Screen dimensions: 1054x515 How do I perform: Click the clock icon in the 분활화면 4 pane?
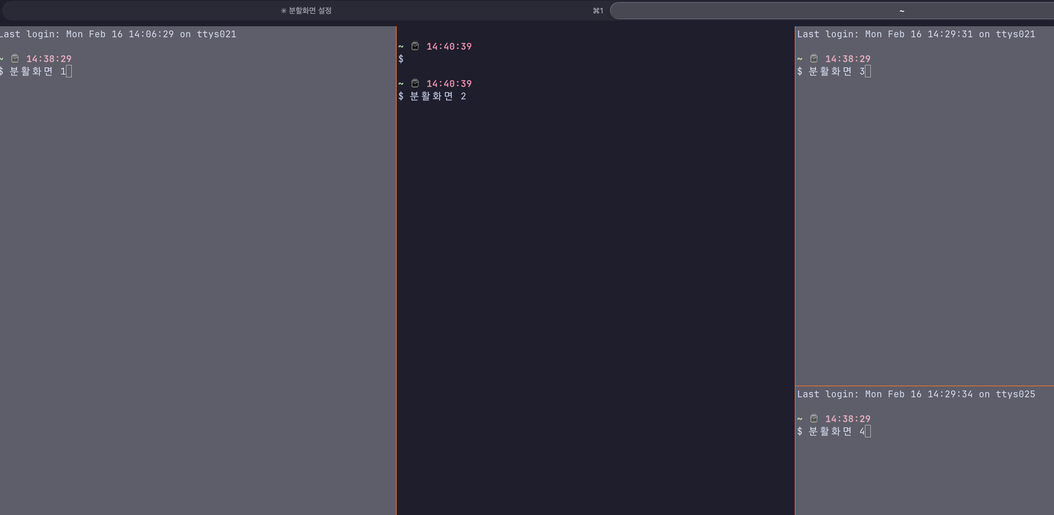point(814,419)
